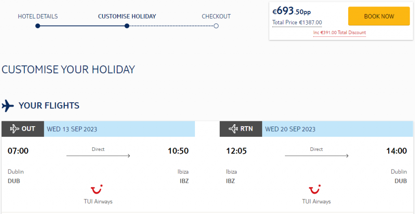Open the Total Price €1387.00 breakdown
This screenshot has width=415, height=214.
297,23
